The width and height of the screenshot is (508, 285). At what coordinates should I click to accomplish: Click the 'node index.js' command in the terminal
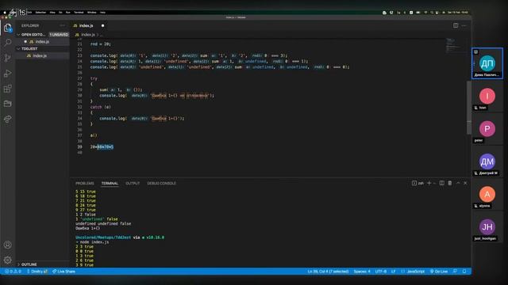coord(94,242)
